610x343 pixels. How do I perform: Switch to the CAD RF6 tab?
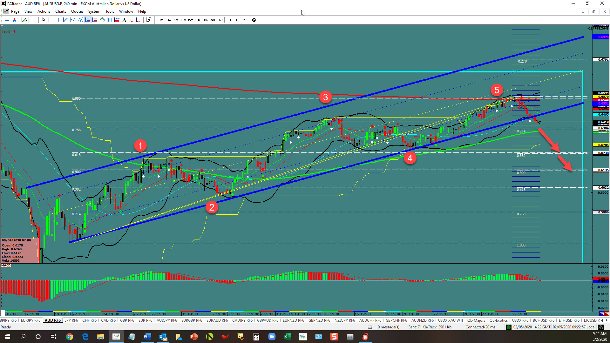pos(108,320)
